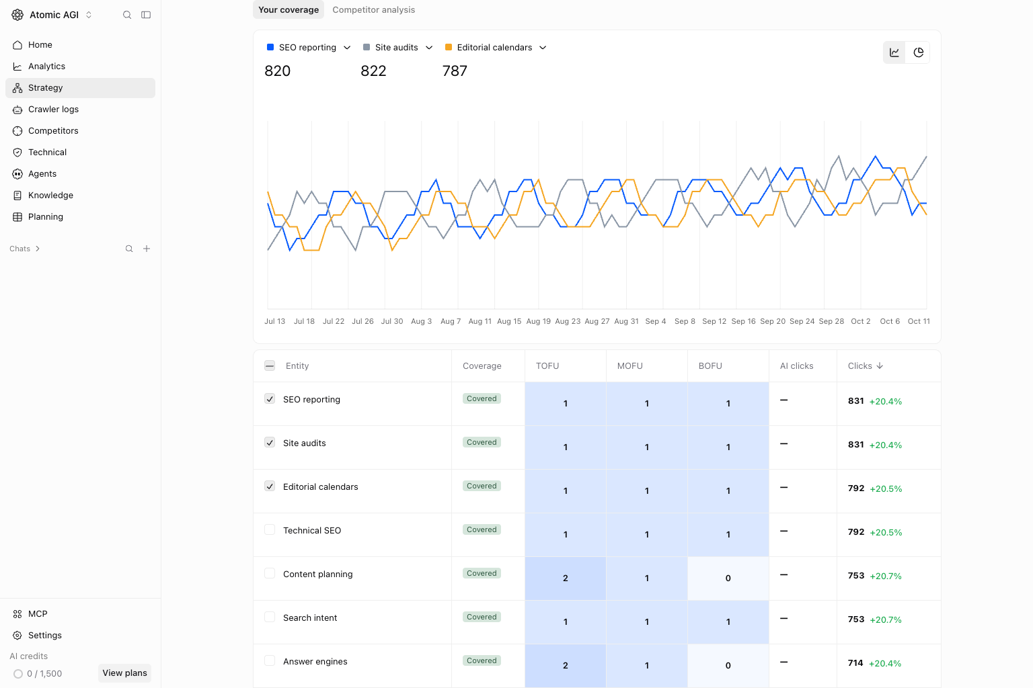
Task: Click the AI clicks column header
Action: tap(797, 366)
